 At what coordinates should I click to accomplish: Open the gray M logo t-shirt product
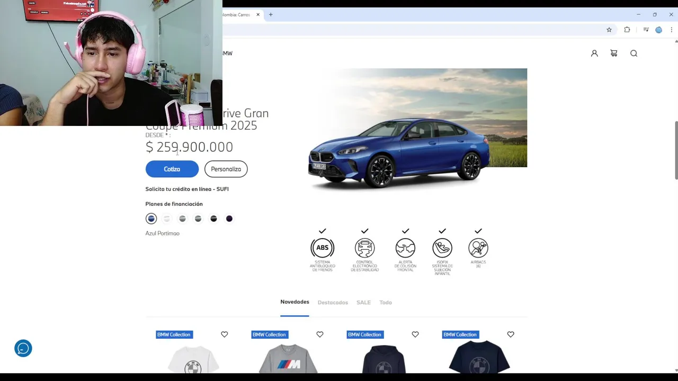(288, 359)
